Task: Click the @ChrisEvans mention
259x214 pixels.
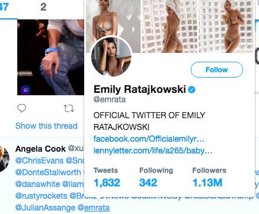Action: click(x=39, y=160)
